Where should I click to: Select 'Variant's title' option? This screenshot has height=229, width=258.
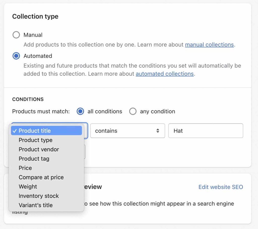point(36,205)
